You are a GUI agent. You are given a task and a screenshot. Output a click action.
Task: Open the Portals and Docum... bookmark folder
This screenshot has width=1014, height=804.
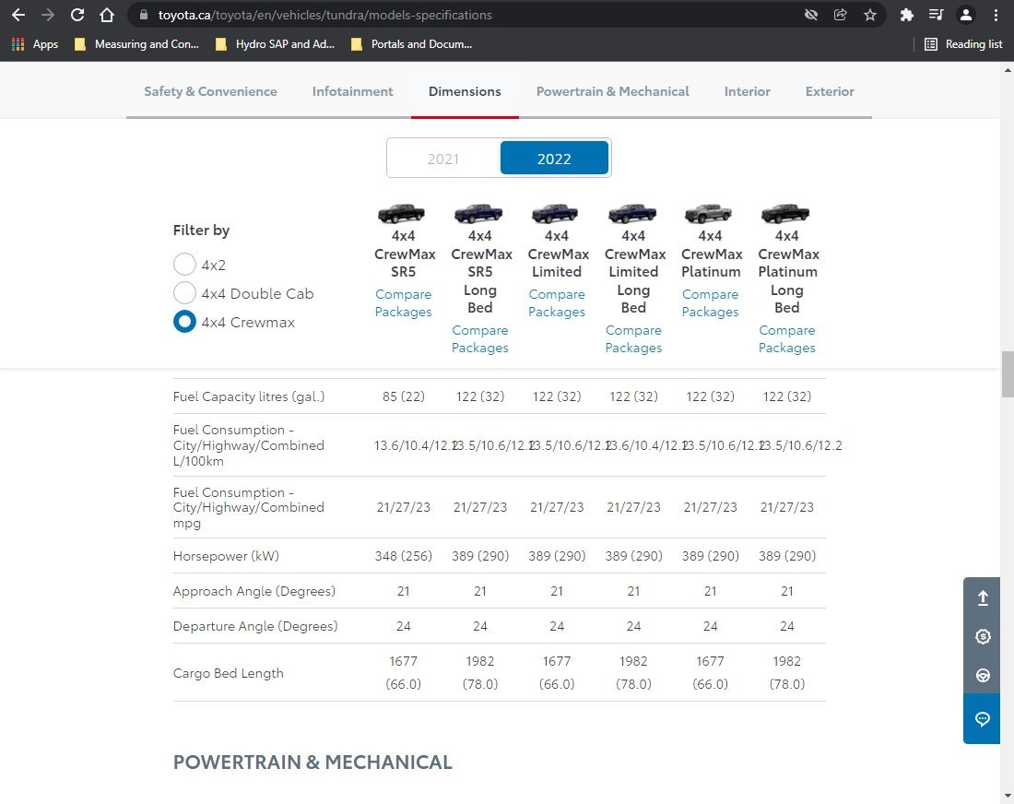click(x=411, y=44)
